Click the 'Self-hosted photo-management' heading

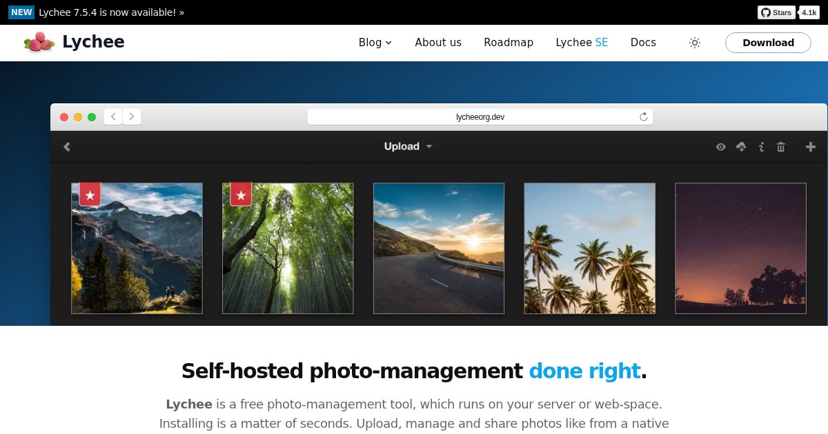tap(352, 371)
